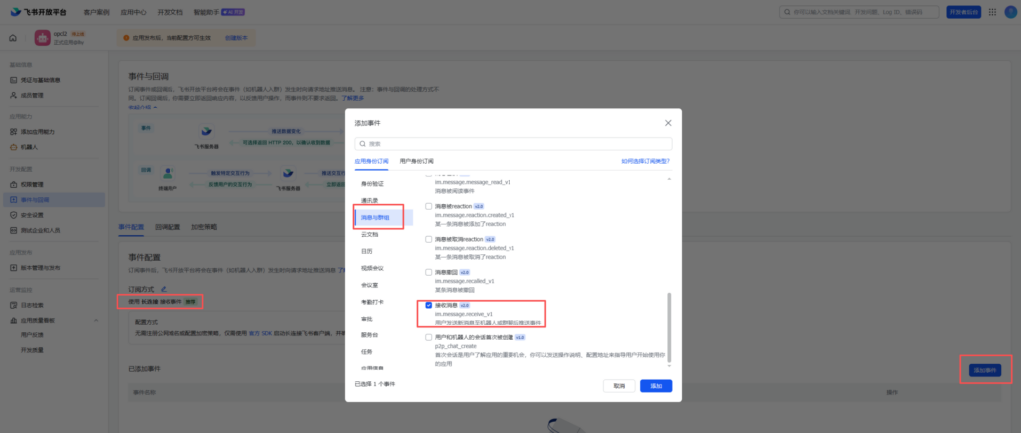Click the user avatar at top right
Screen dimensions: 1021x433
pyautogui.click(x=1008, y=11)
